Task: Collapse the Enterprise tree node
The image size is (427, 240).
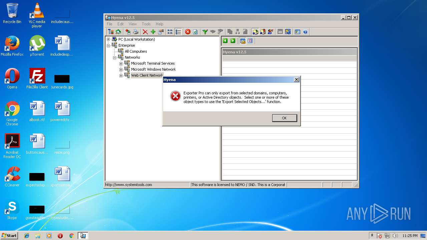Action: [108, 46]
